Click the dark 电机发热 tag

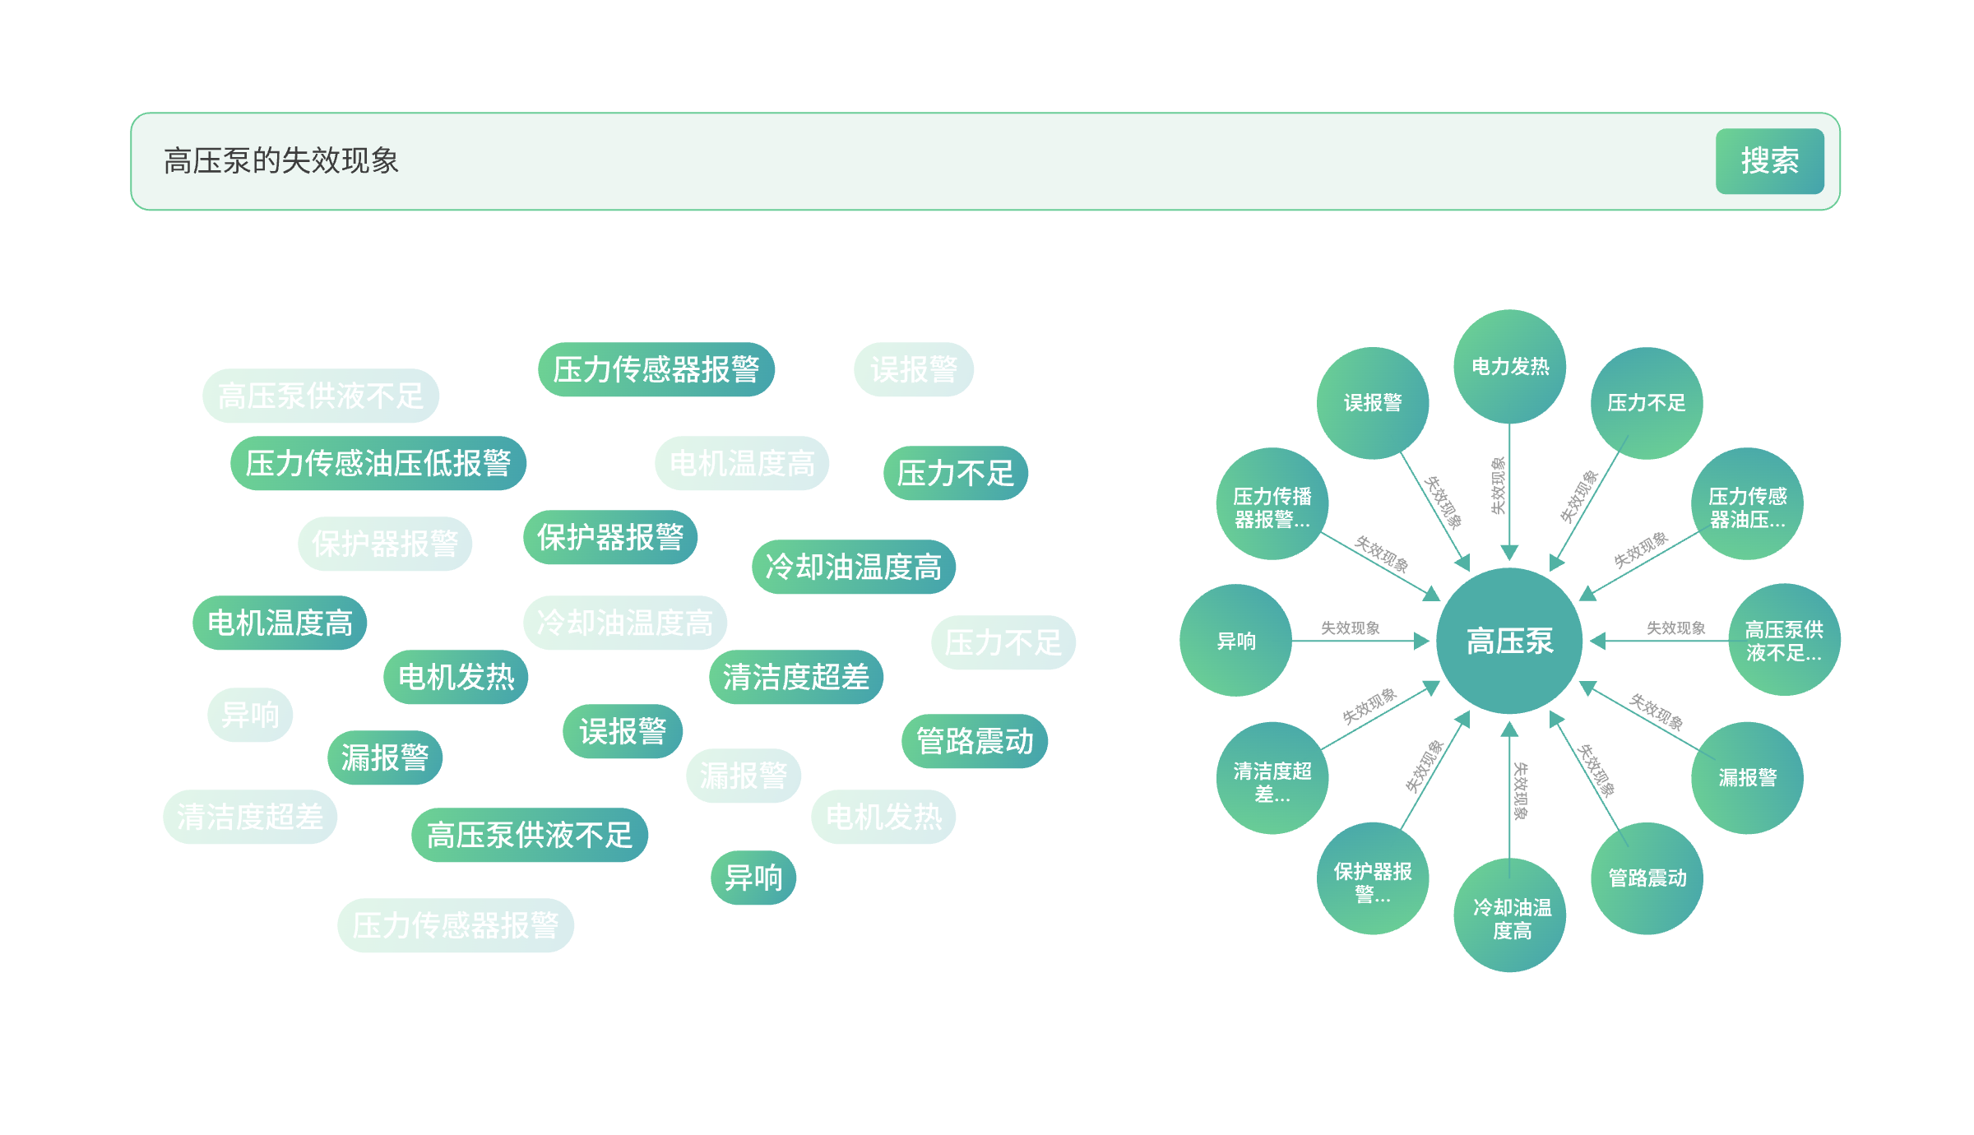point(456,677)
